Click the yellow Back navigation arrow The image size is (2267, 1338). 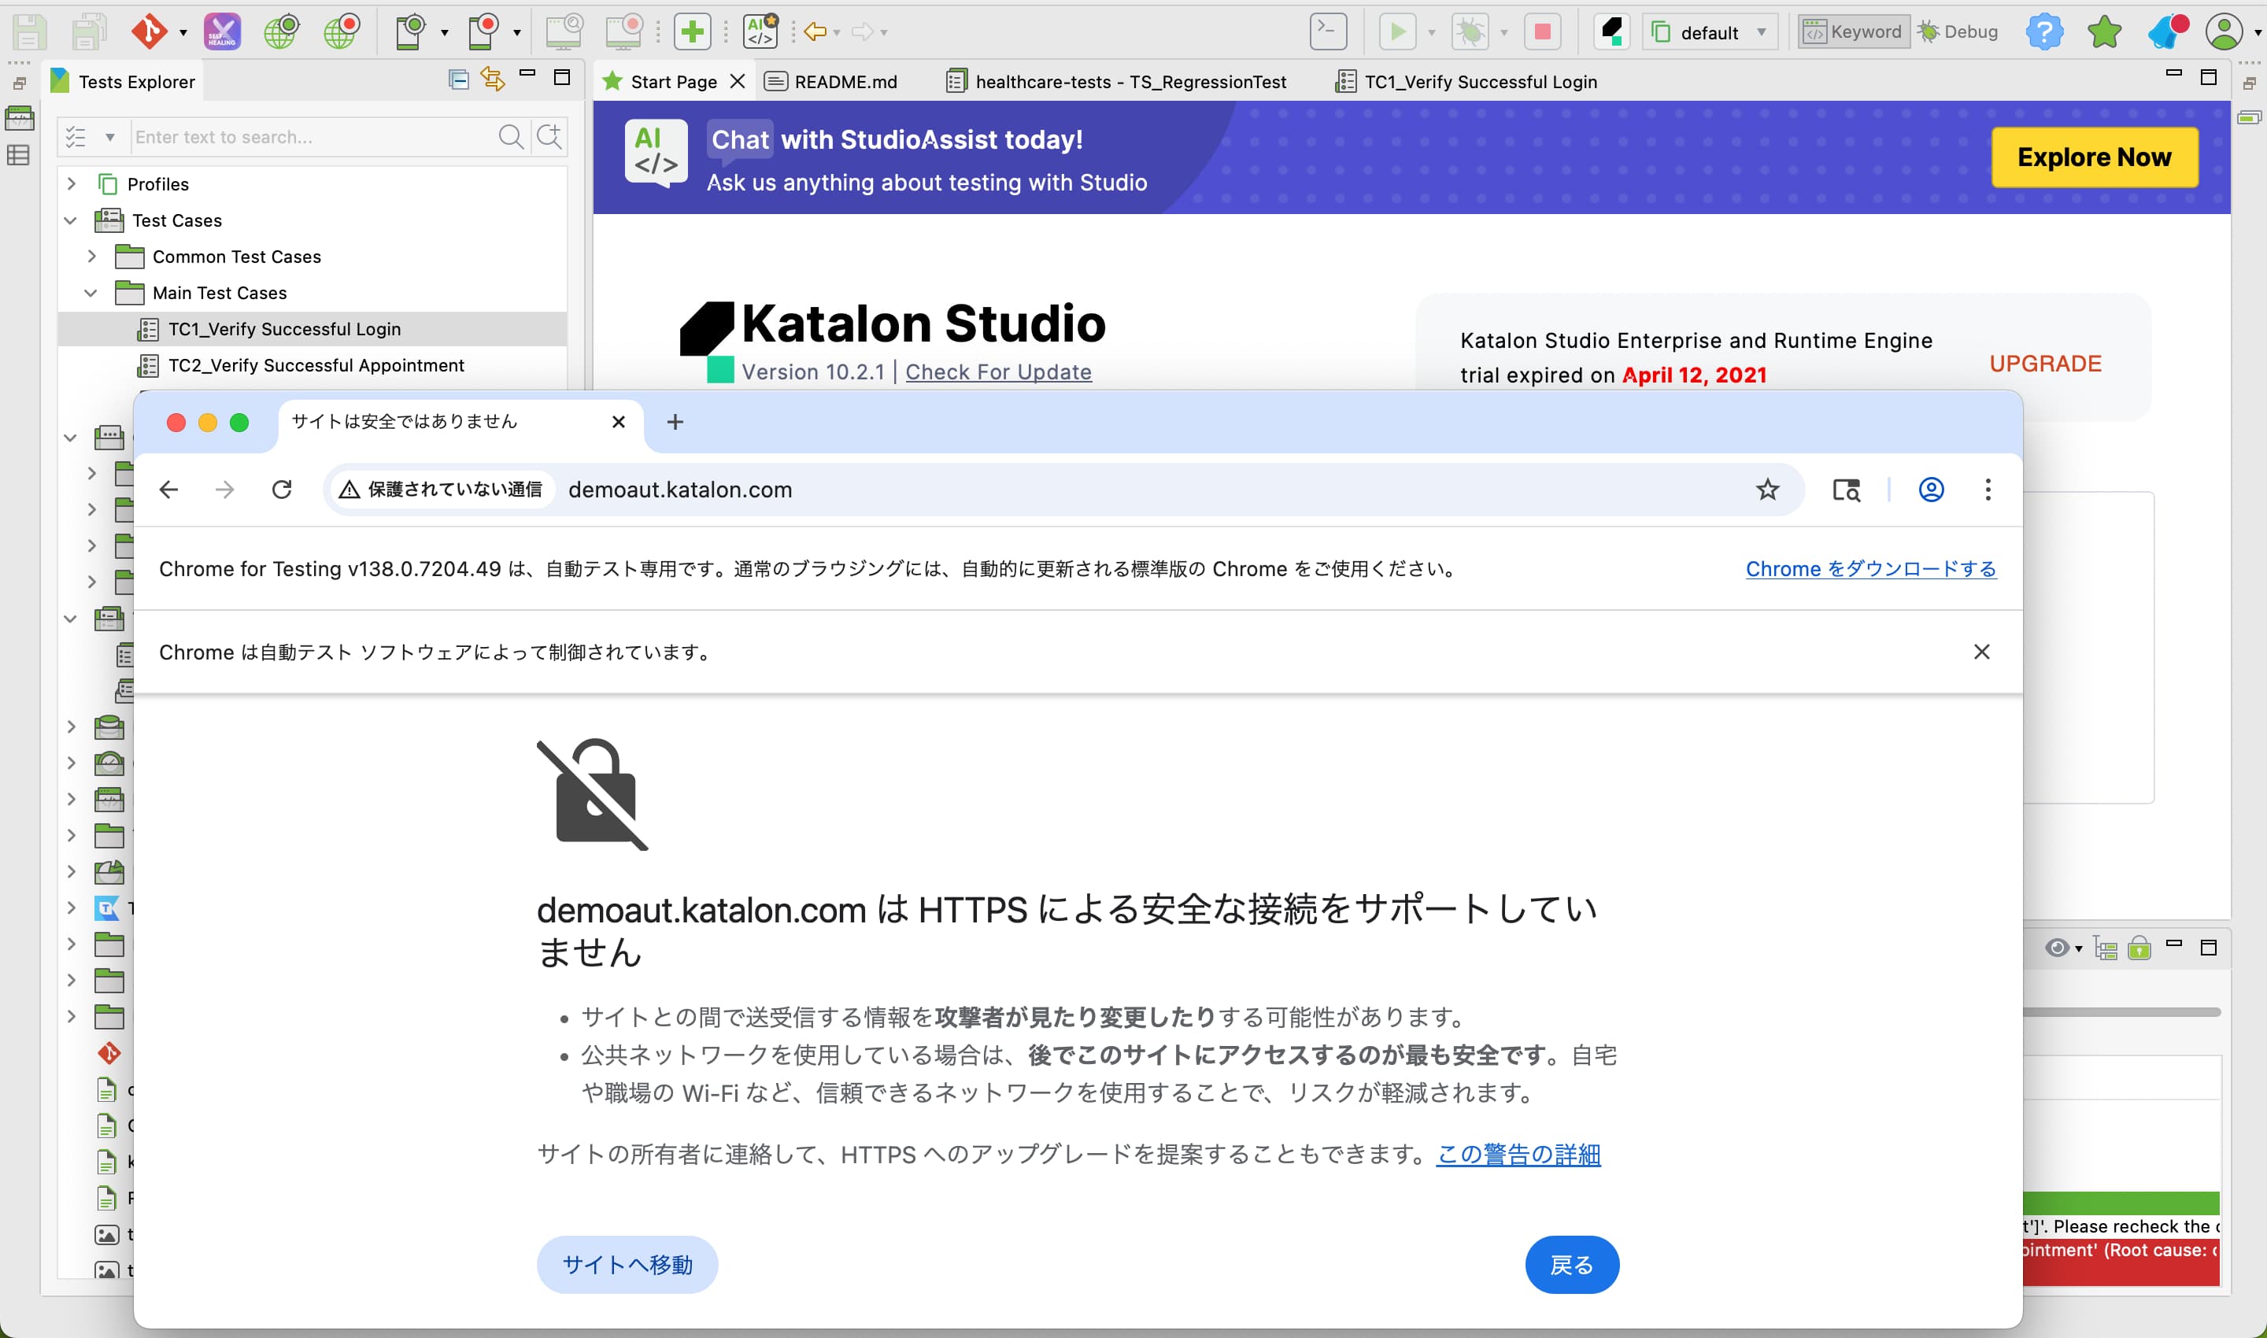(x=815, y=31)
